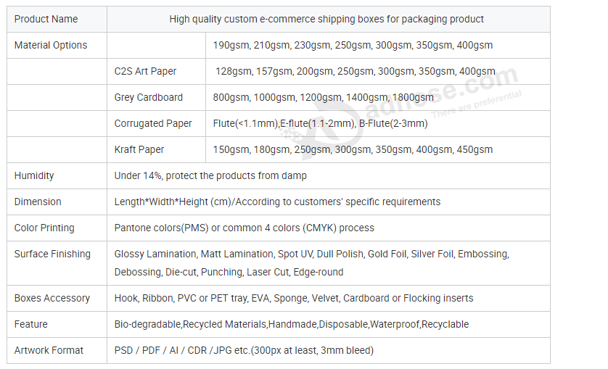Click the 150gsm kraft paper weights text
Viewport: 608px width, 369px height.
(353, 149)
